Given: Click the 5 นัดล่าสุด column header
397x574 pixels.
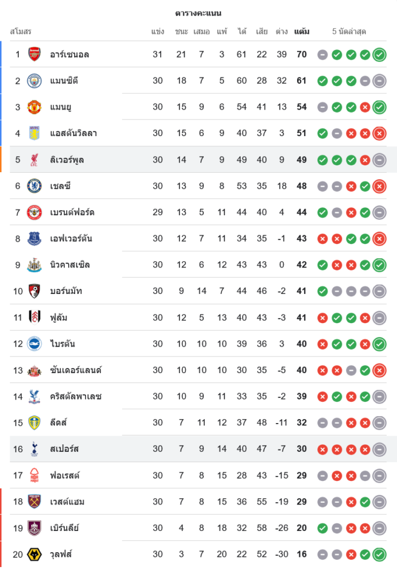Looking at the screenshot, I should [x=349, y=32].
